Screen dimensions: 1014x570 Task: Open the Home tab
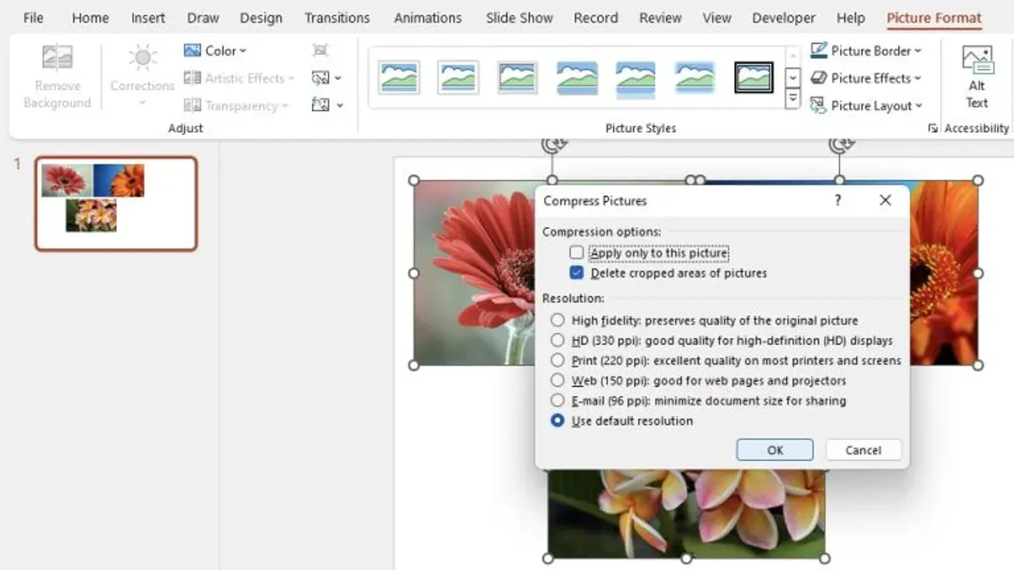pyautogui.click(x=90, y=18)
